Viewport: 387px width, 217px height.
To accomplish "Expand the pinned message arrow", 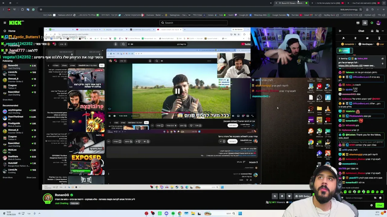I will pyautogui.click(x=382, y=64).
